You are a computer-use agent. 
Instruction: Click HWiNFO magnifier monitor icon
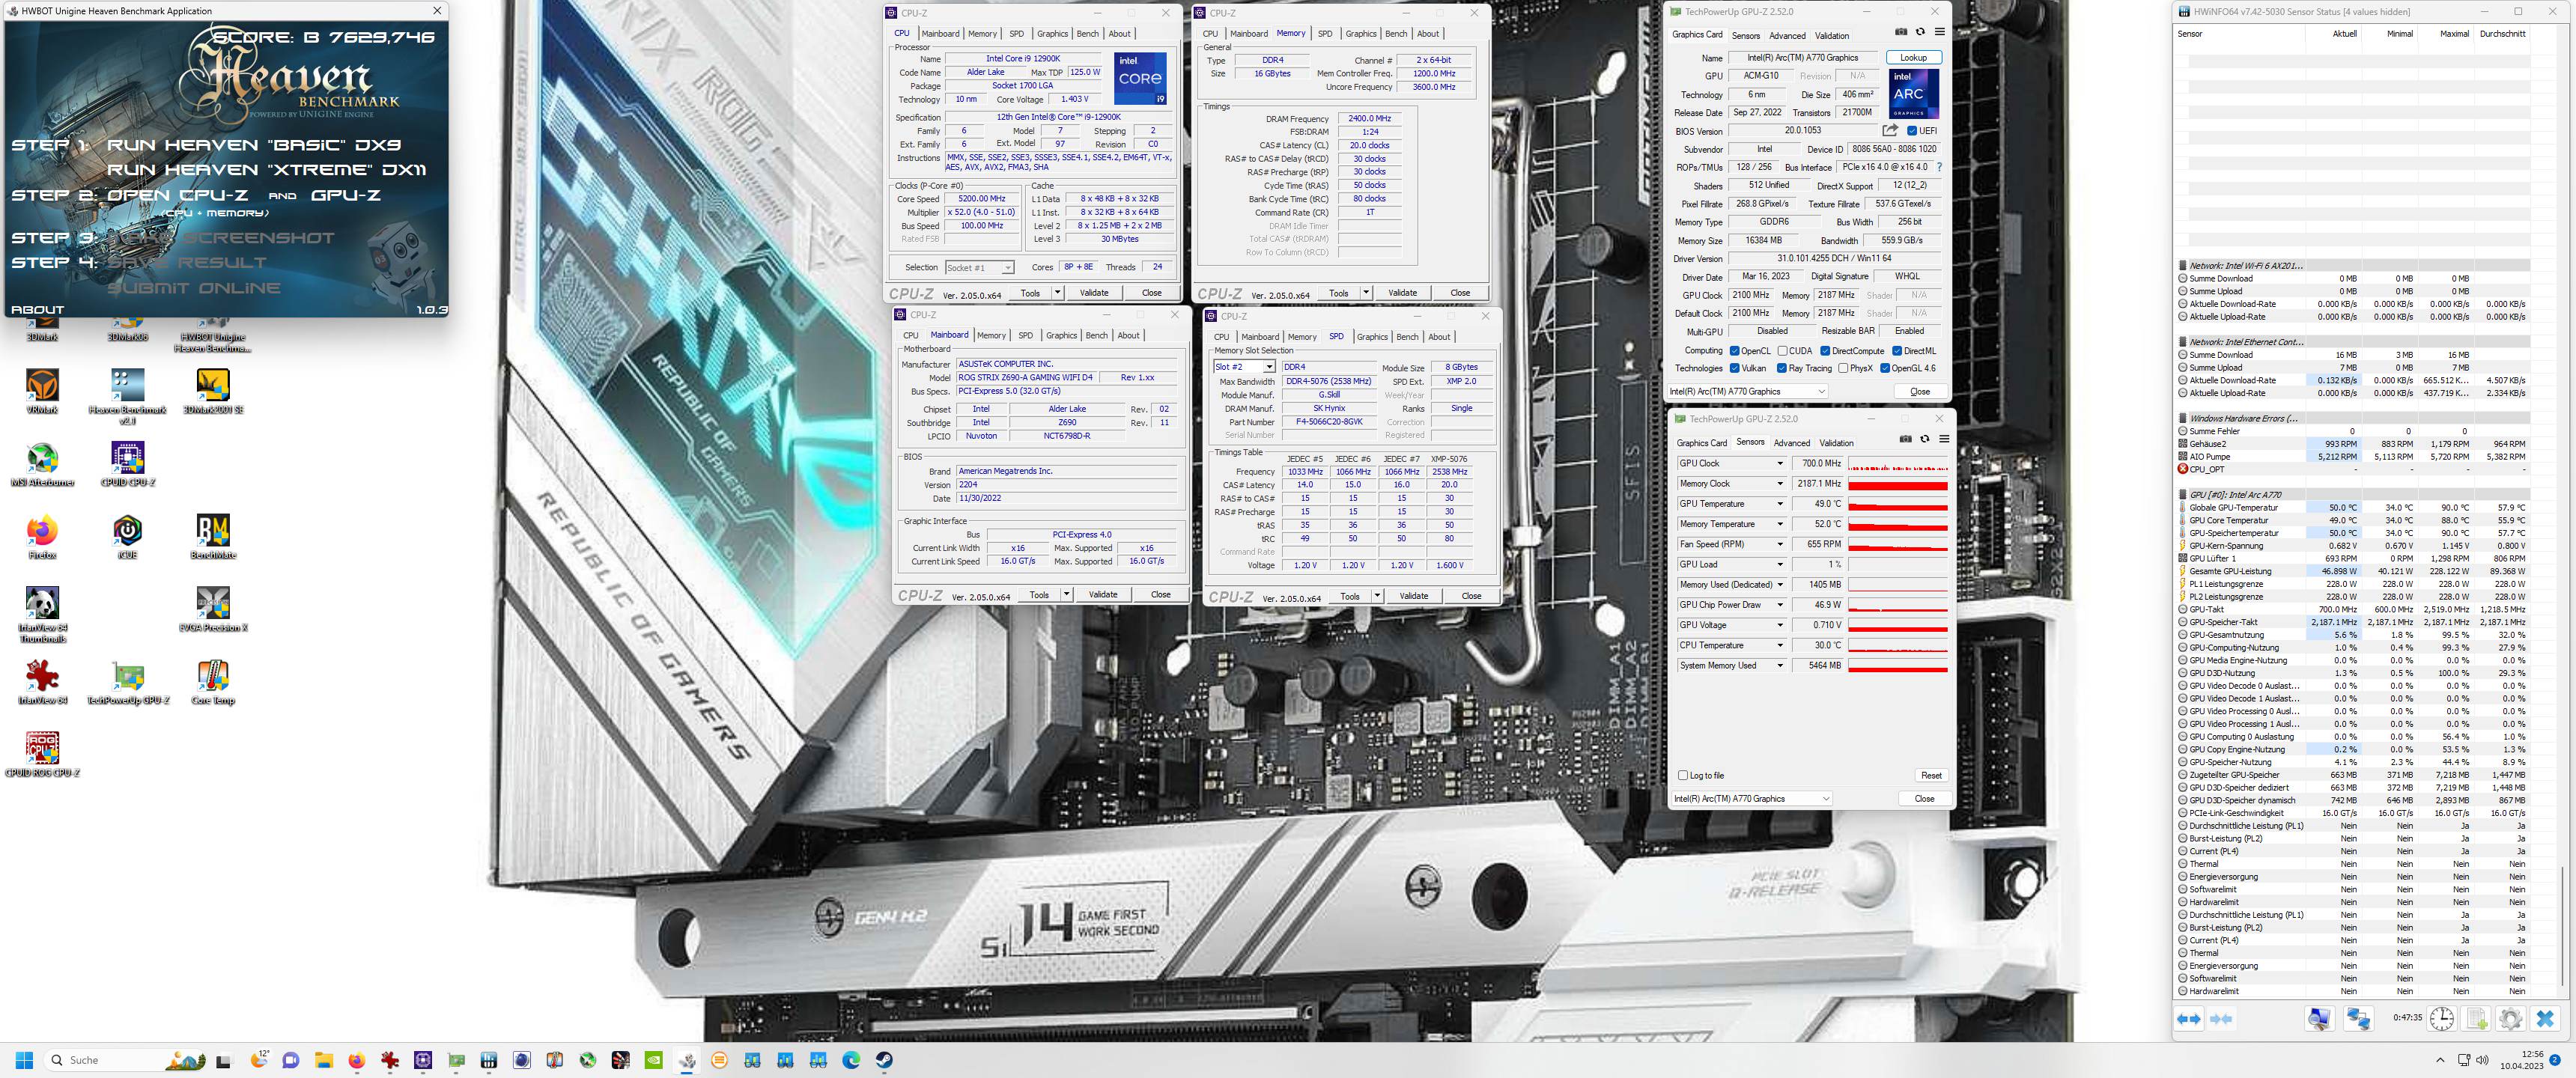click(x=2319, y=1019)
